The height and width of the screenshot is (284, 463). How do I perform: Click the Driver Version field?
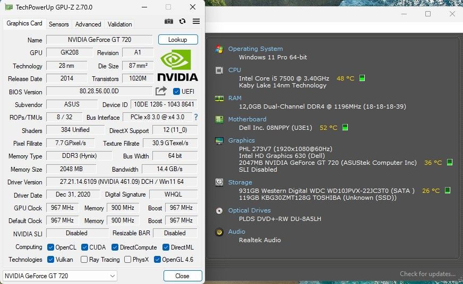tap(122, 182)
